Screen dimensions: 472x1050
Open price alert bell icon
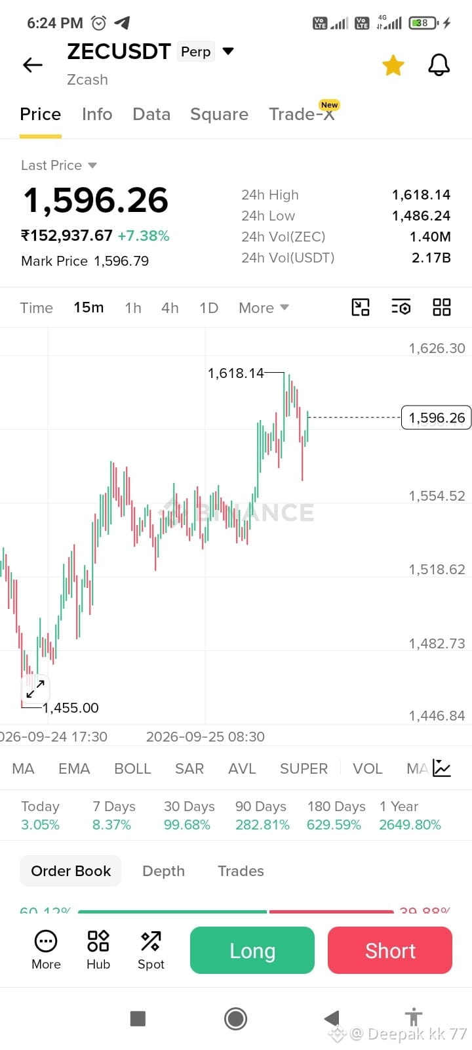click(439, 65)
